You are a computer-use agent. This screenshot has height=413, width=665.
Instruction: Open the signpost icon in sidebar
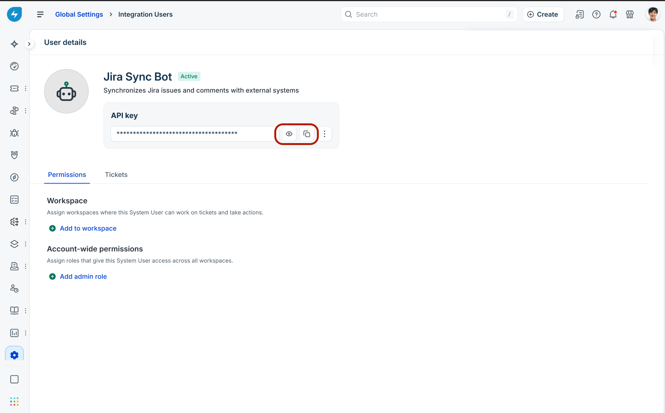pyautogui.click(x=14, y=111)
